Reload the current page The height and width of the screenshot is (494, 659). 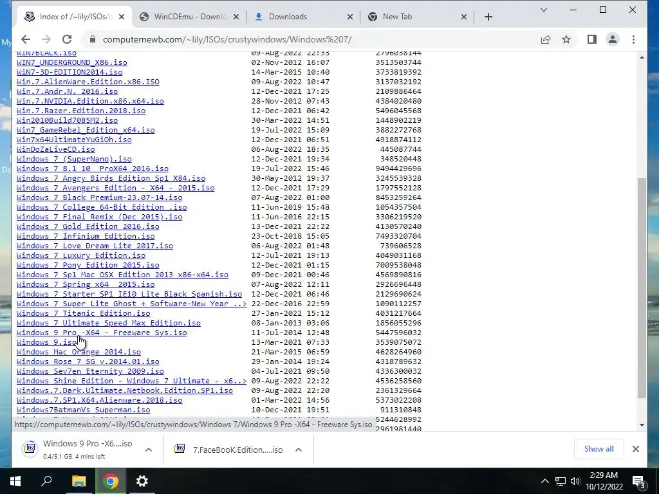(67, 39)
